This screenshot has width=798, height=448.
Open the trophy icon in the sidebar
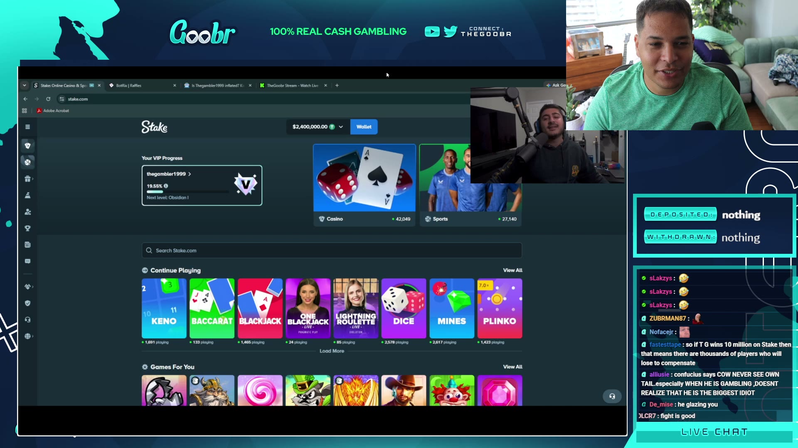point(28,228)
